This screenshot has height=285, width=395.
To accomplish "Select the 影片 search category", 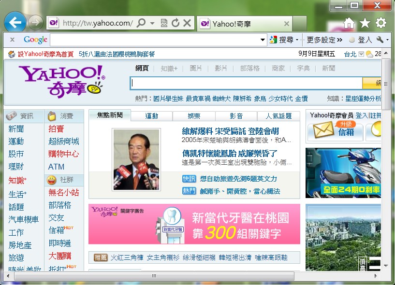I will click(221, 68).
